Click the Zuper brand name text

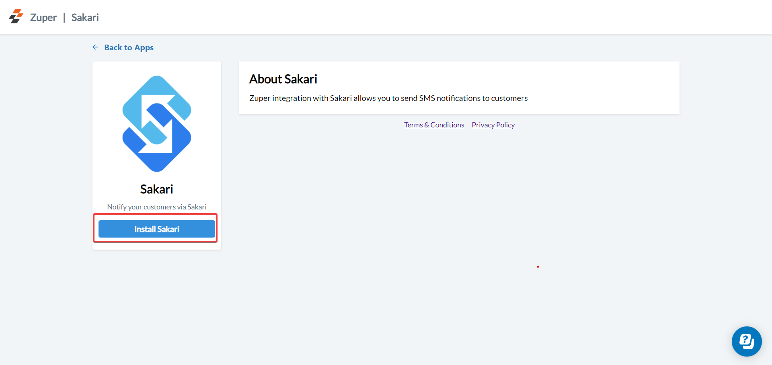(x=43, y=18)
